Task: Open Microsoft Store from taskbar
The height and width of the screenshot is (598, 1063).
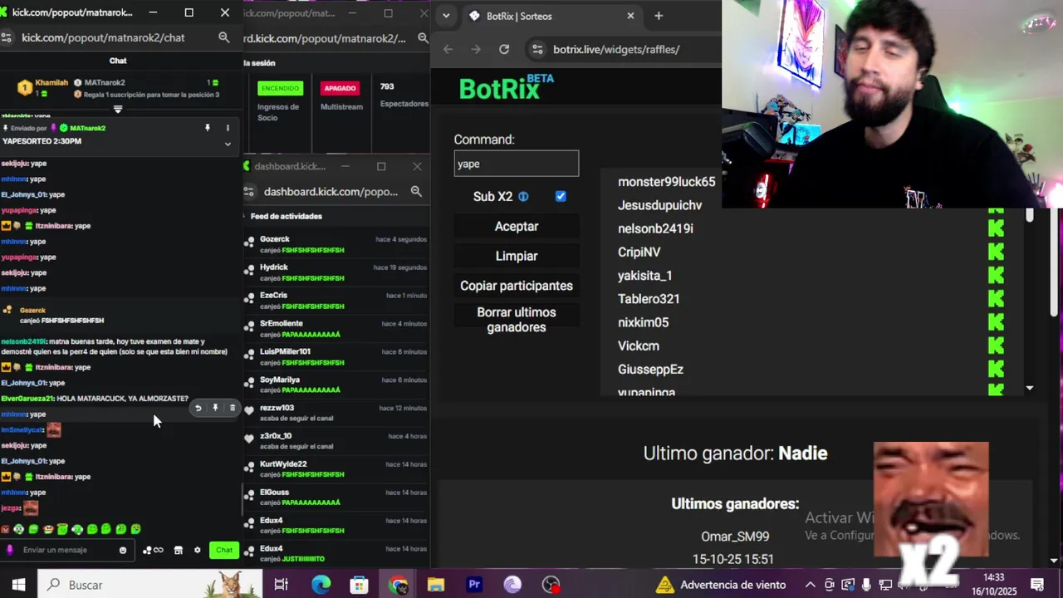Action: point(359,585)
